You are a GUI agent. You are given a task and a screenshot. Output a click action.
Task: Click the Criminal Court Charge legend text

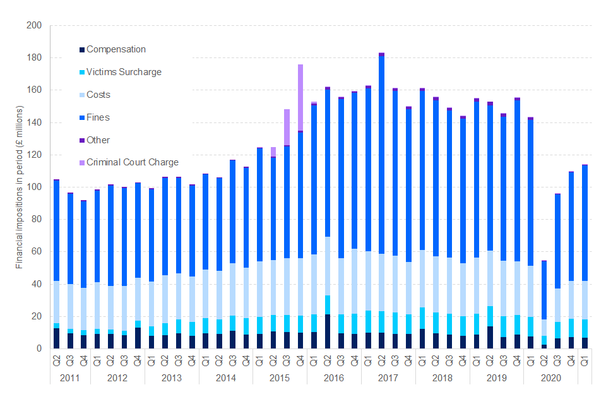[132, 163]
